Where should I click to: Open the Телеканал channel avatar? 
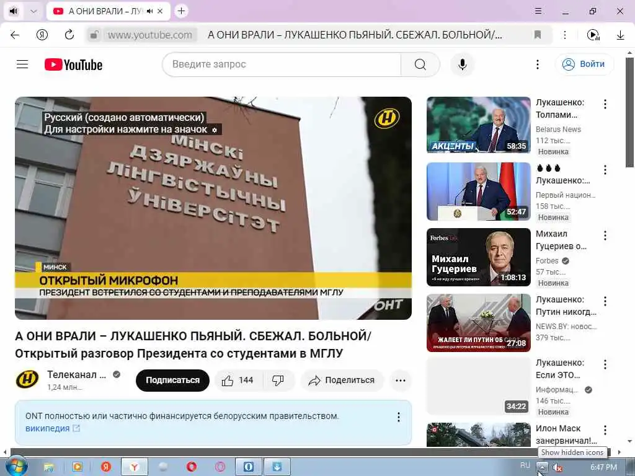point(27,380)
